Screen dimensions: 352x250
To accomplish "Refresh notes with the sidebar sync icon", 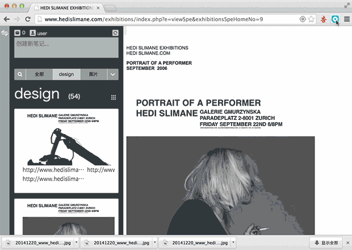I will pos(115,33).
